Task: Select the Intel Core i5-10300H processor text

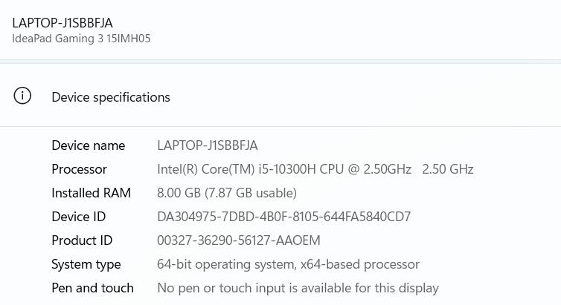Action: tap(283, 169)
